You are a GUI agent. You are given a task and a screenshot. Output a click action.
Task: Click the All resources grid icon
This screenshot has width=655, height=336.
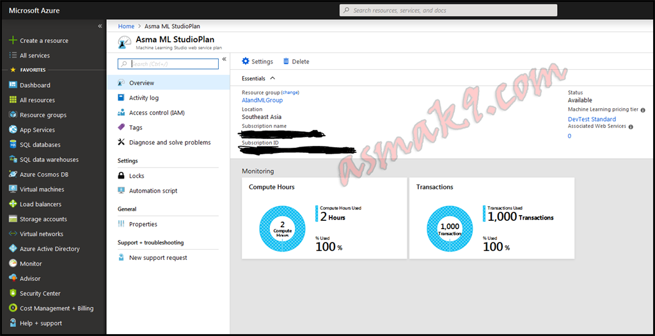[x=13, y=100]
